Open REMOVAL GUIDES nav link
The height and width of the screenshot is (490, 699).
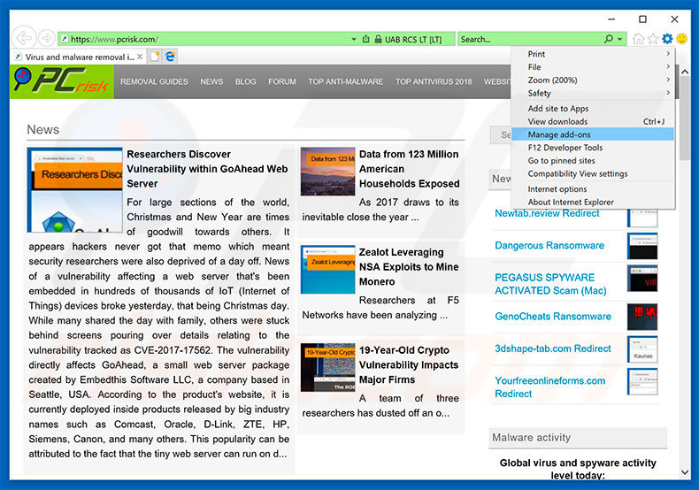click(154, 81)
